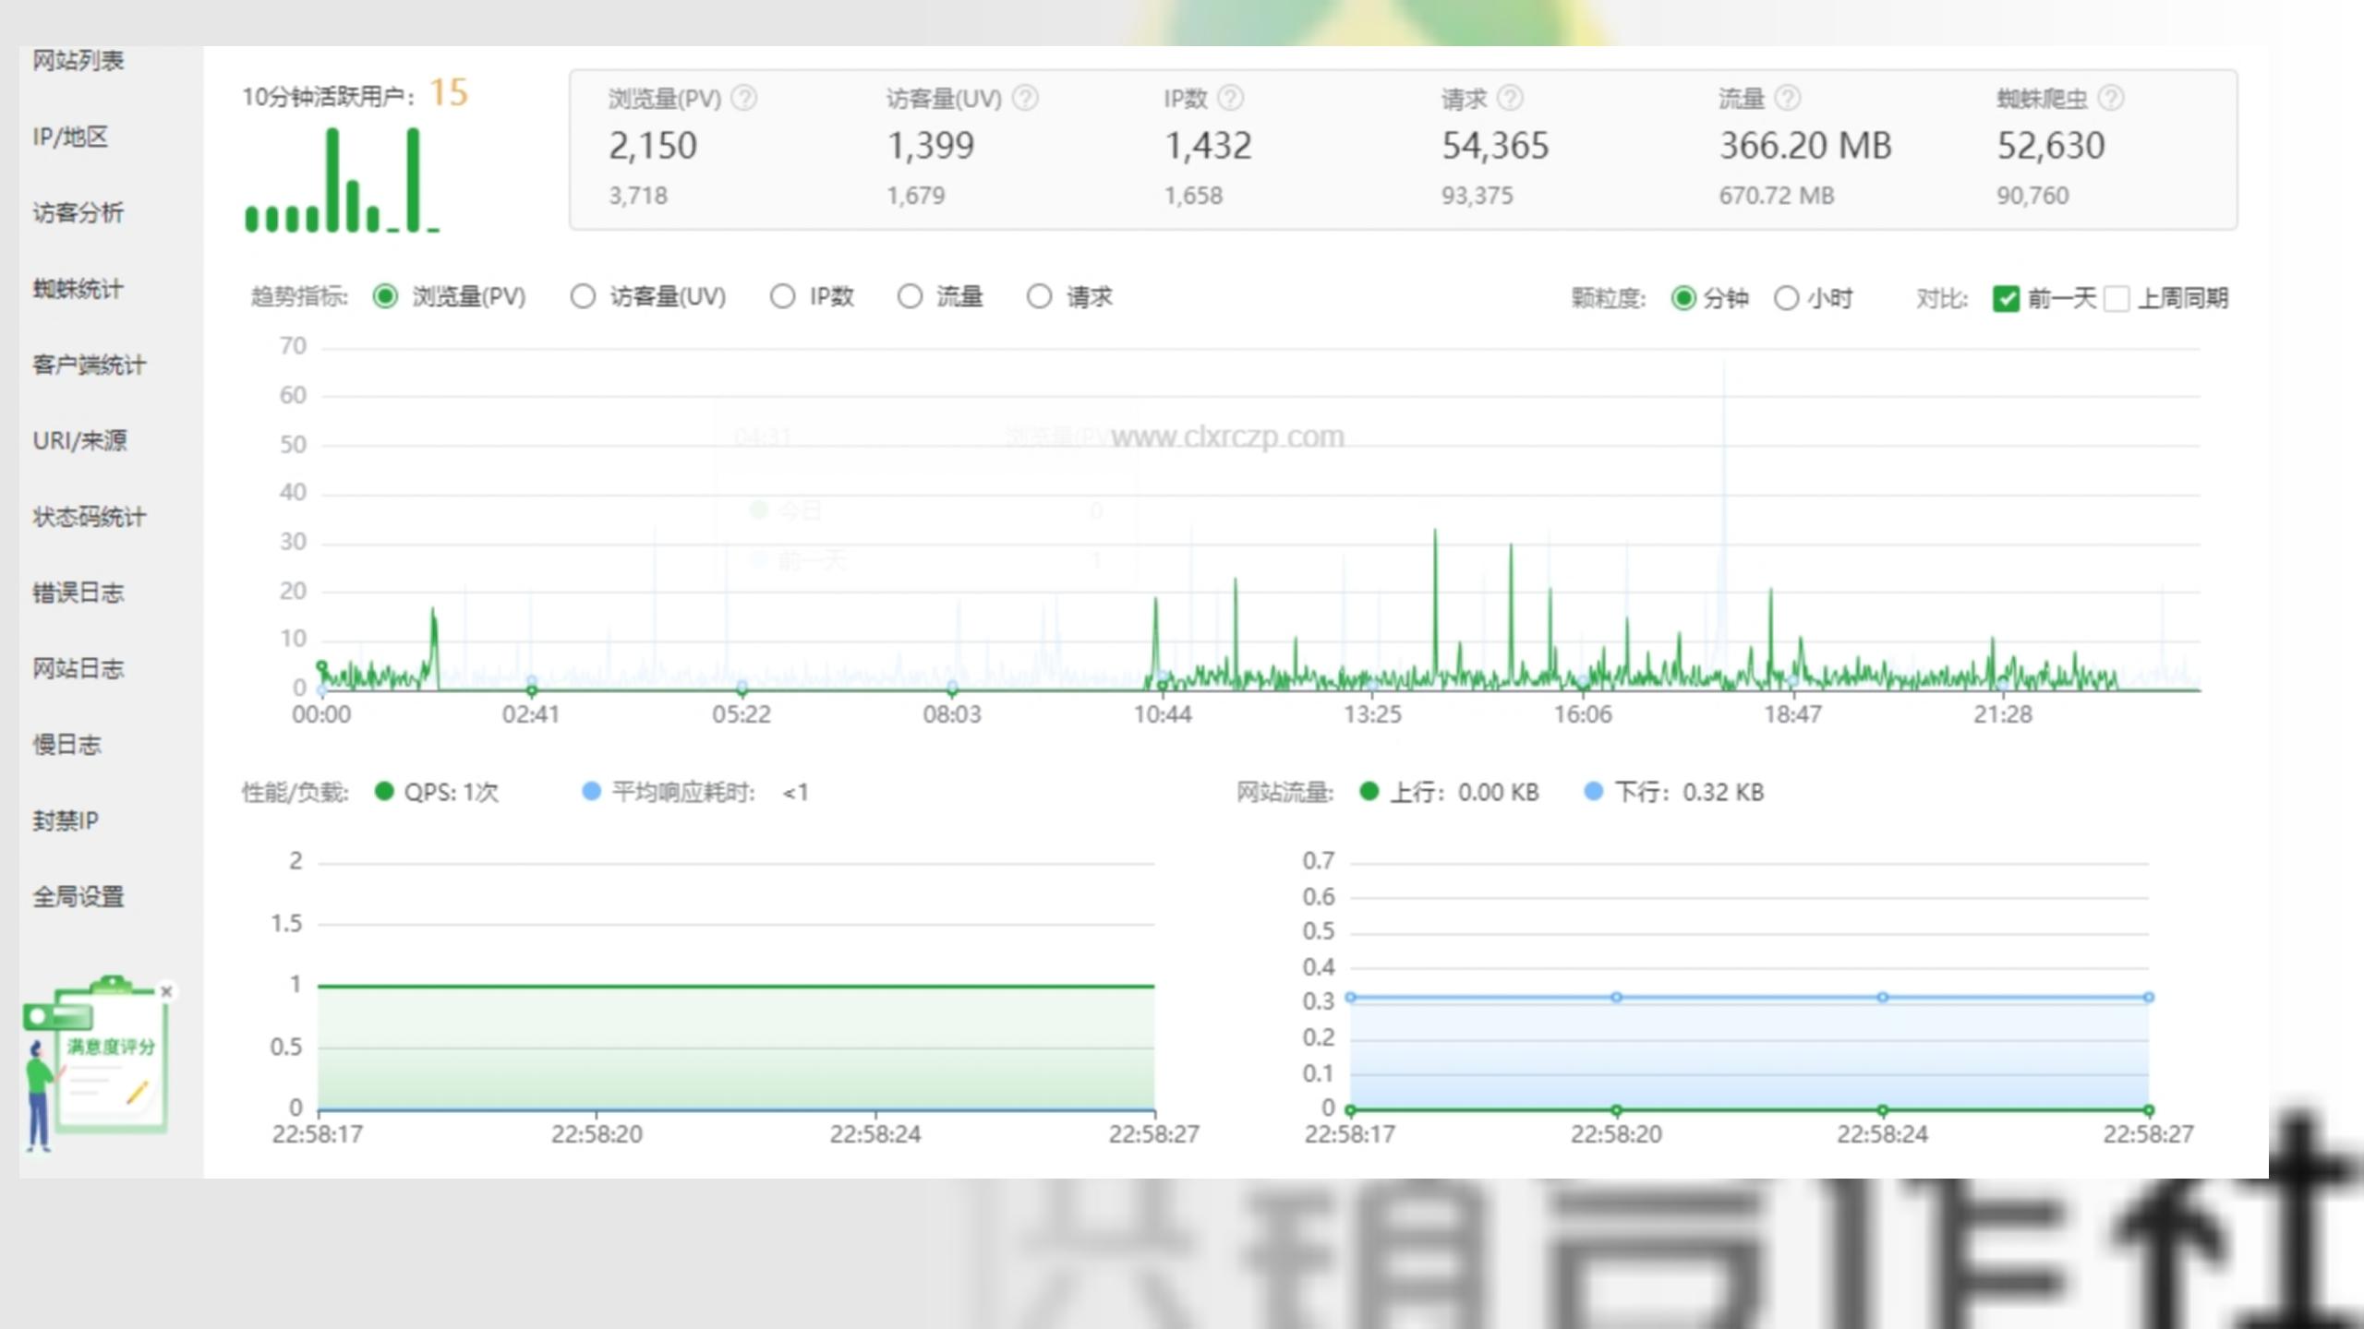Image resolution: width=2364 pixels, height=1329 pixels.
Task: Open 全局设置 in the sidebar
Action: [x=78, y=896]
